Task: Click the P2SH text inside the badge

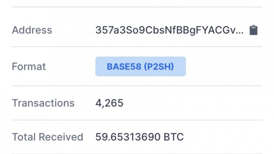Action: click(x=159, y=67)
